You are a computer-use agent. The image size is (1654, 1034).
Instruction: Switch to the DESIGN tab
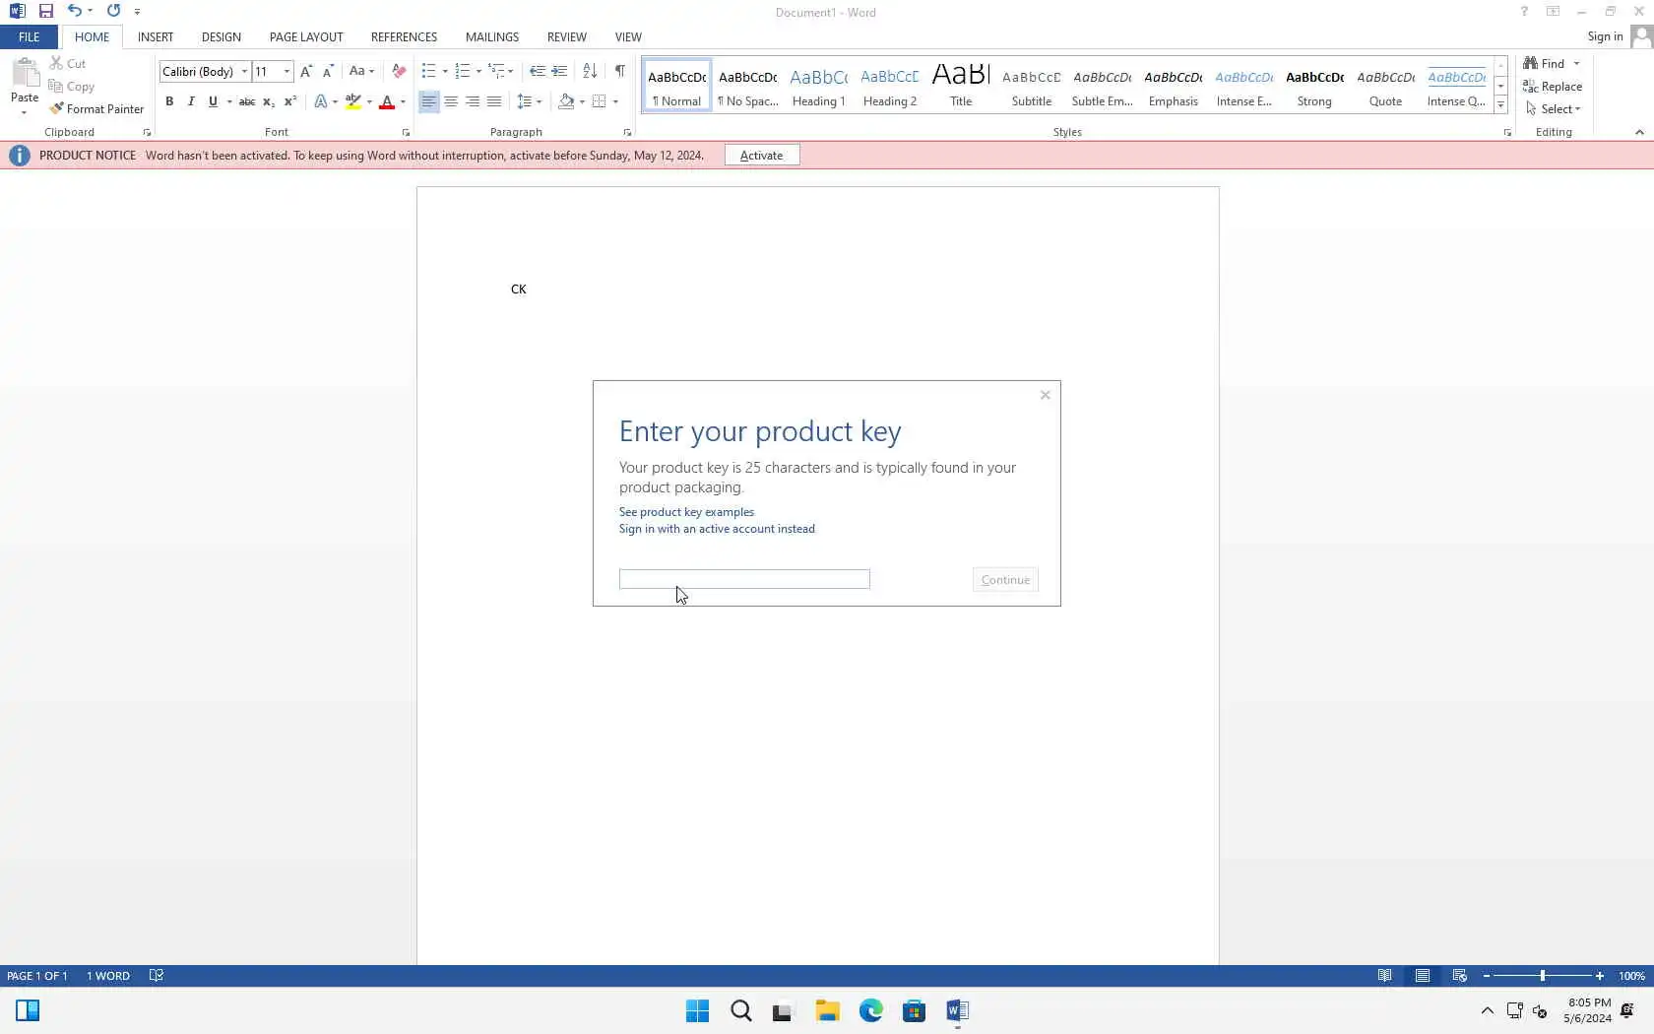tap(222, 36)
